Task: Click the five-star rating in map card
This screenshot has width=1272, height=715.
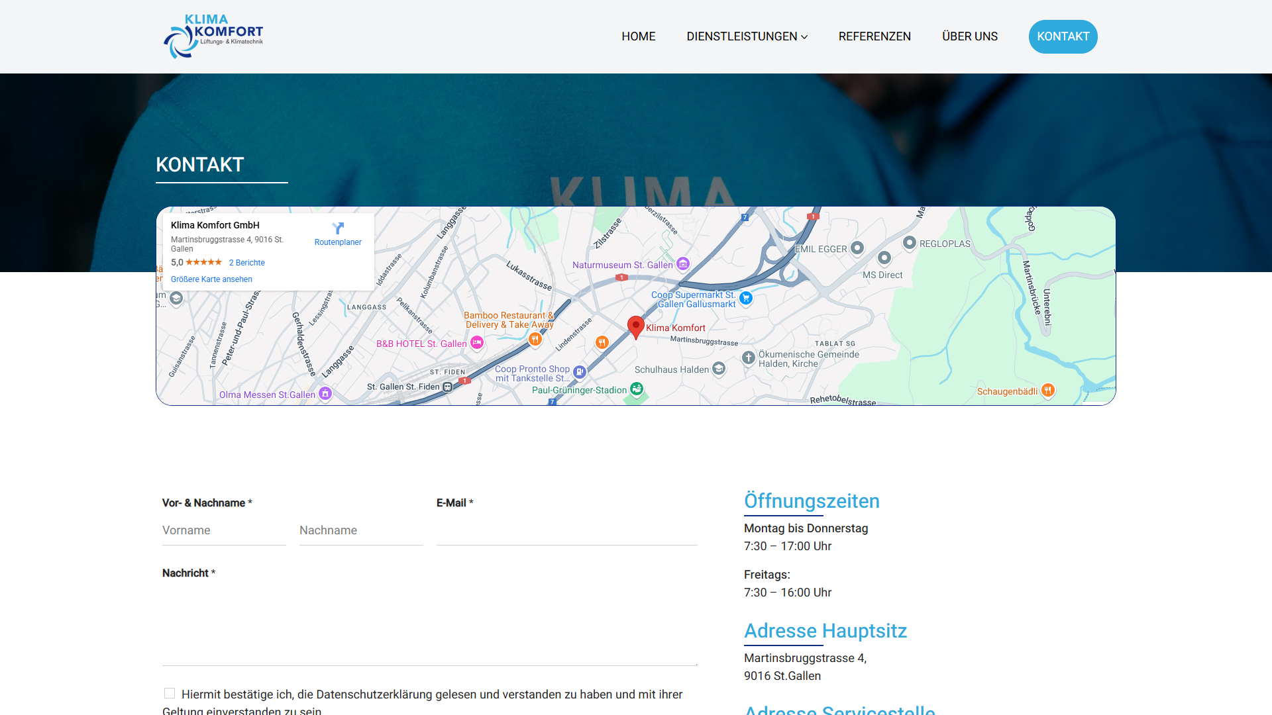Action: (204, 262)
